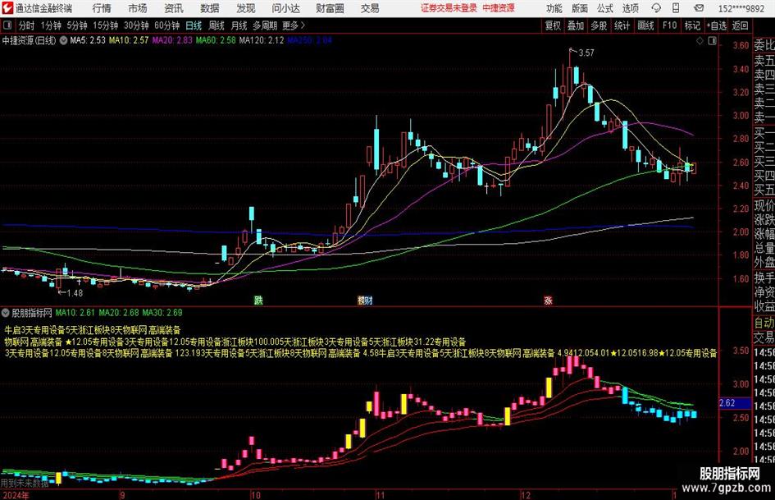
Task: Open the headset customer service icon
Action: tap(656, 8)
